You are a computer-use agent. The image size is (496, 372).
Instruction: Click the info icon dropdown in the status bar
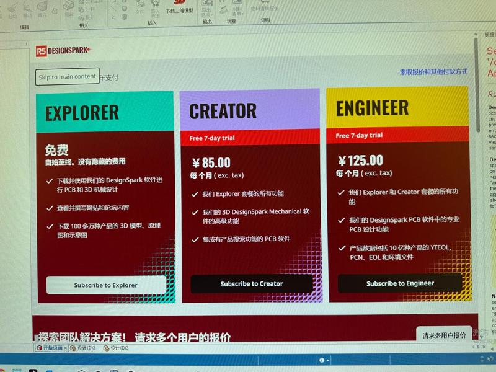point(324,360)
